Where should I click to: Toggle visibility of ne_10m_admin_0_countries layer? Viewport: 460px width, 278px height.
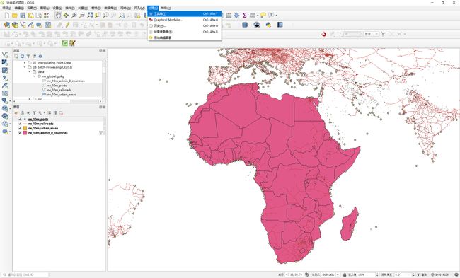pyautogui.click(x=20, y=133)
